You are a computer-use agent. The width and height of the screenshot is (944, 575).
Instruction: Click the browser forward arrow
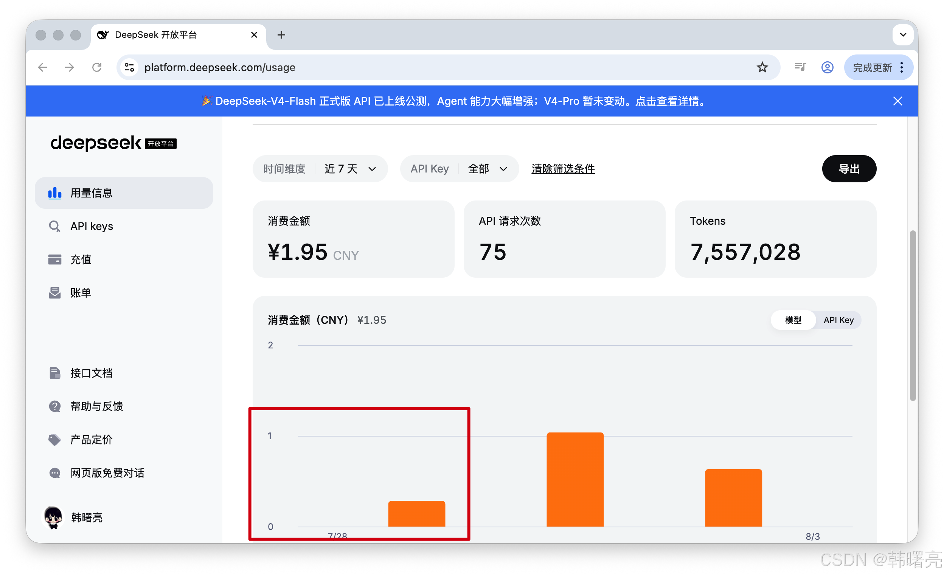coord(69,67)
